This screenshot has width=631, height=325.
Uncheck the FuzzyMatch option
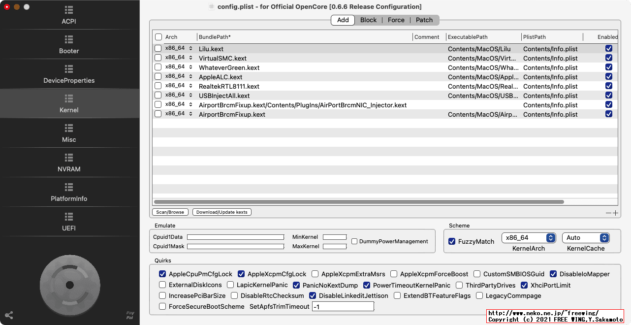pos(451,241)
